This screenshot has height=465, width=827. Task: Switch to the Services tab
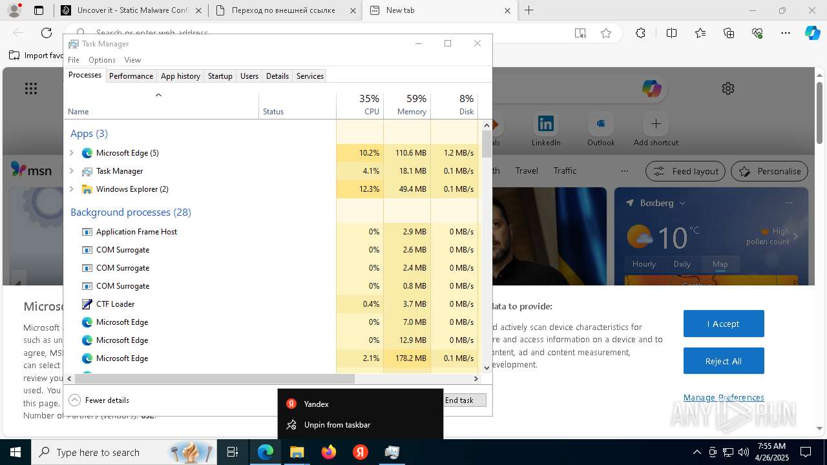310,76
